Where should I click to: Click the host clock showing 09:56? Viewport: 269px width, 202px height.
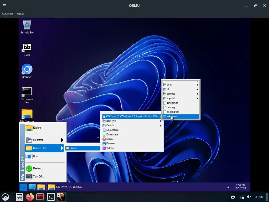259,197
